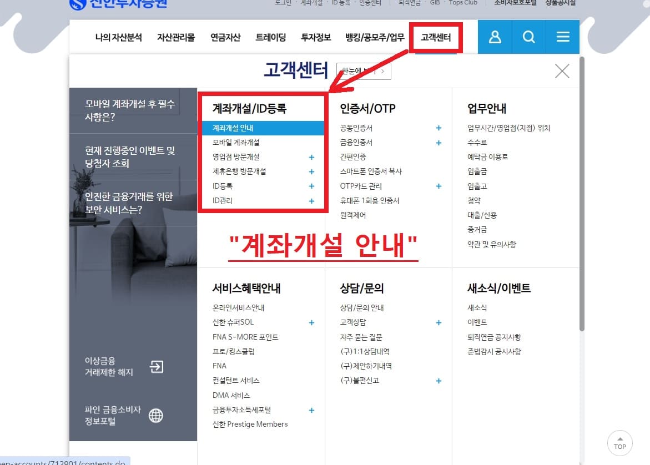Expand 영업점 방문개설 with the plus
The image size is (650, 465).
(311, 157)
